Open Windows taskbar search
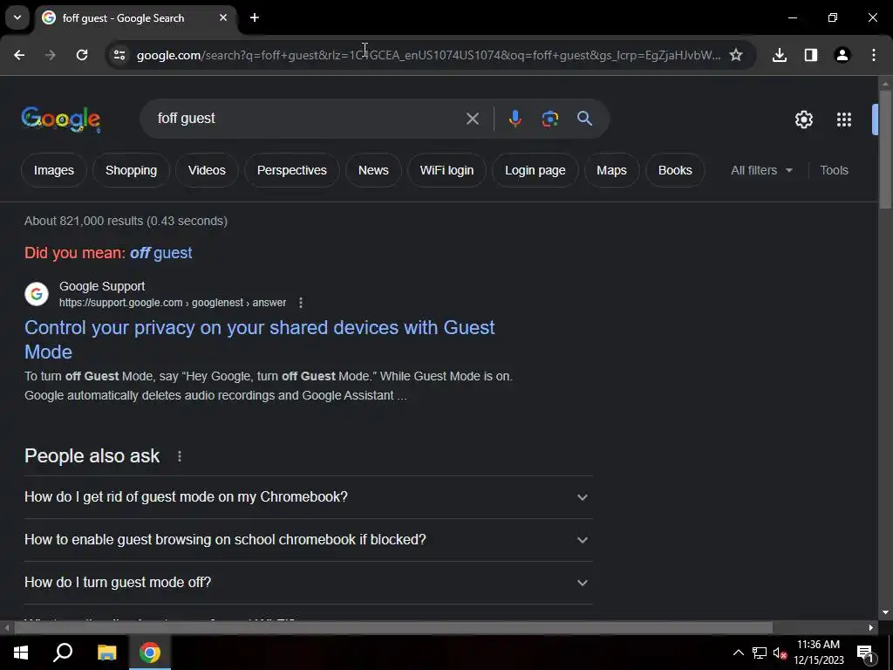This screenshot has width=893, height=670. pyautogui.click(x=63, y=653)
